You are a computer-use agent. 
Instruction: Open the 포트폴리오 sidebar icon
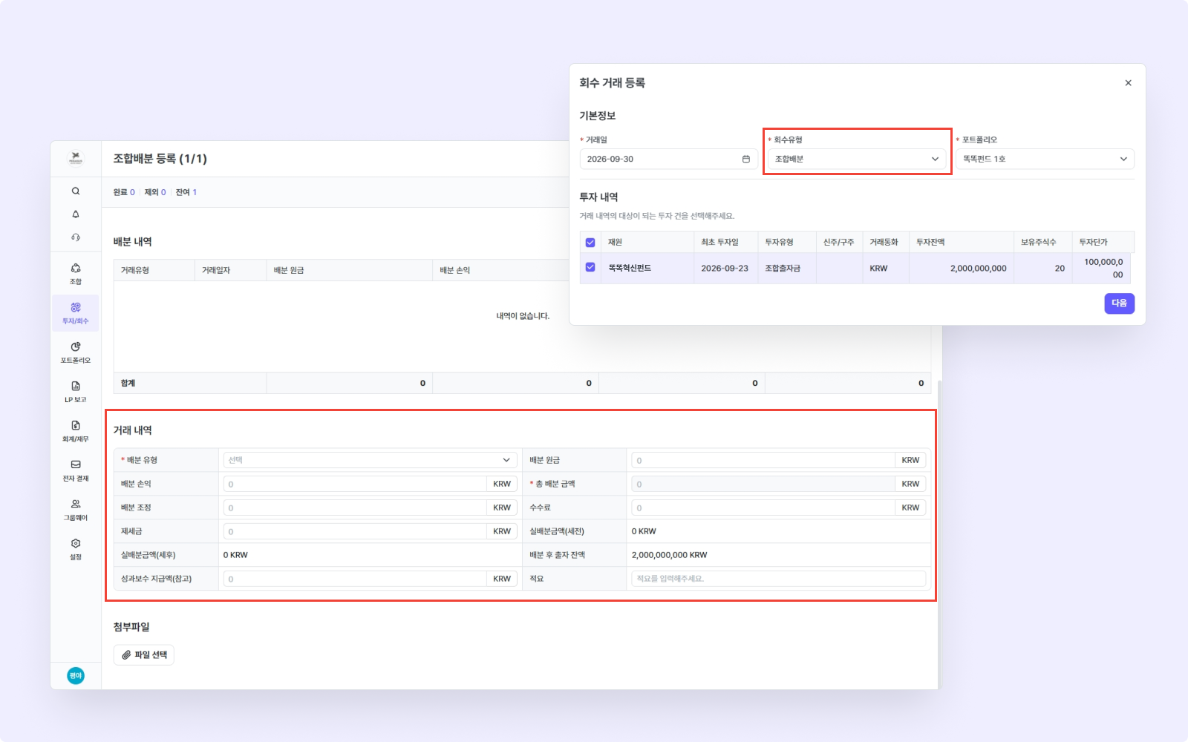pyautogui.click(x=76, y=352)
